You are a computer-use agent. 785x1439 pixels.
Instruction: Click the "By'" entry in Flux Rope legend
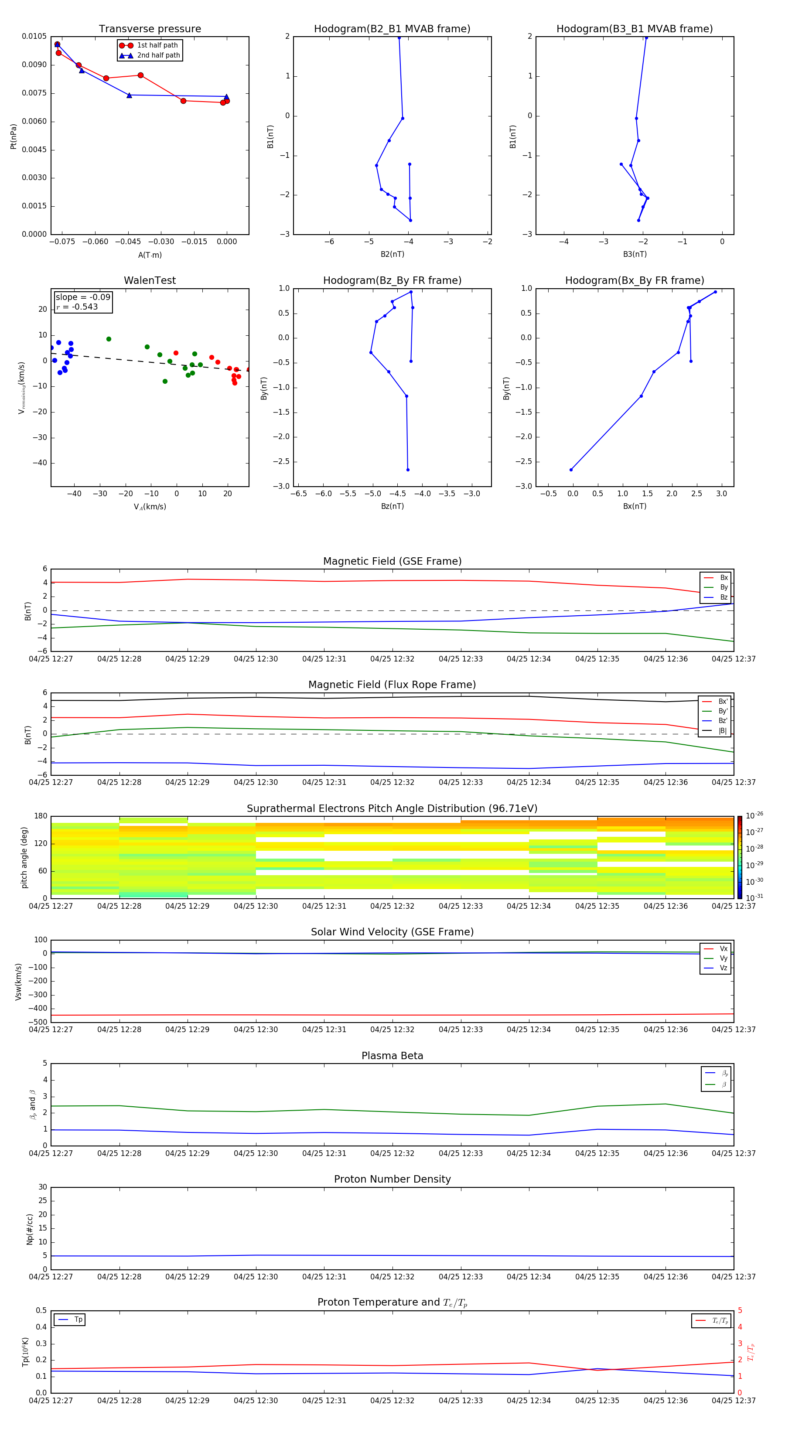pos(715,712)
